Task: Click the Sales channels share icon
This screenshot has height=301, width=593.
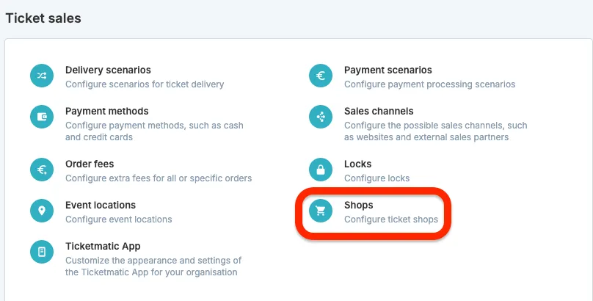Action: (321, 117)
